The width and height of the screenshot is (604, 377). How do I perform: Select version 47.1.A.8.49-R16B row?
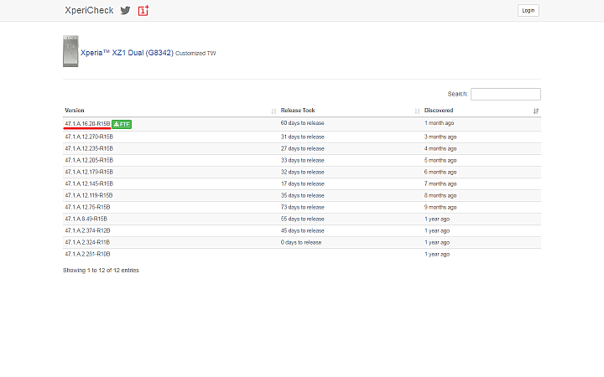tap(302, 219)
